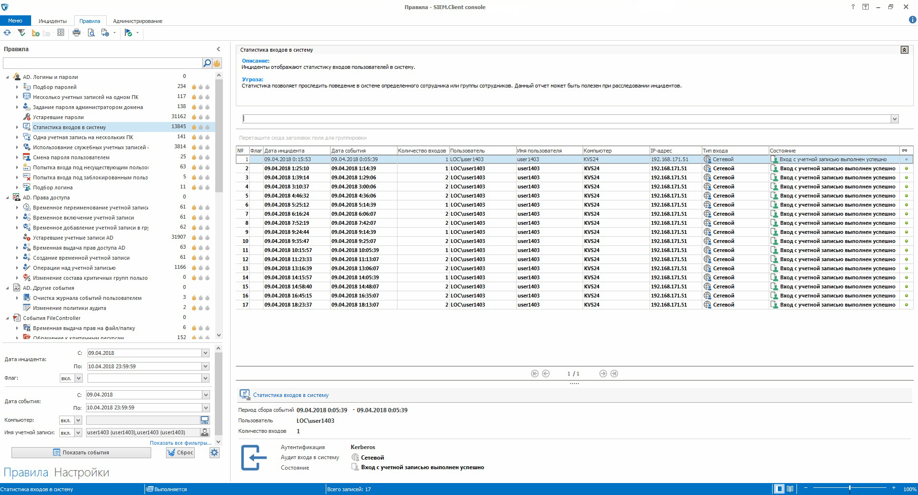Click the computer picker icon in Компьютер field
Screen dimensions: 918x495
click(x=205, y=420)
